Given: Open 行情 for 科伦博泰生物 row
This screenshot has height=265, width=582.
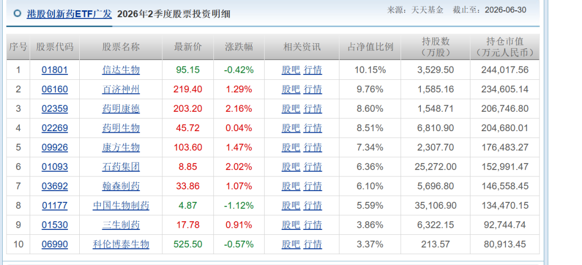Looking at the screenshot, I should coord(313,244).
